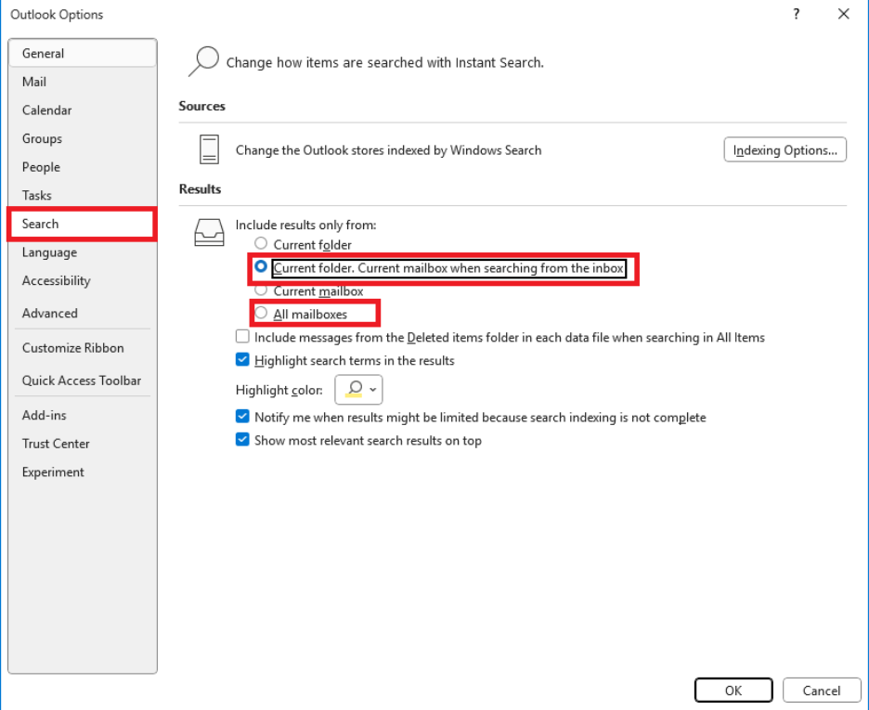This screenshot has height=710, width=869.
Task: Close the Outlook Options dialog
Action: (844, 14)
